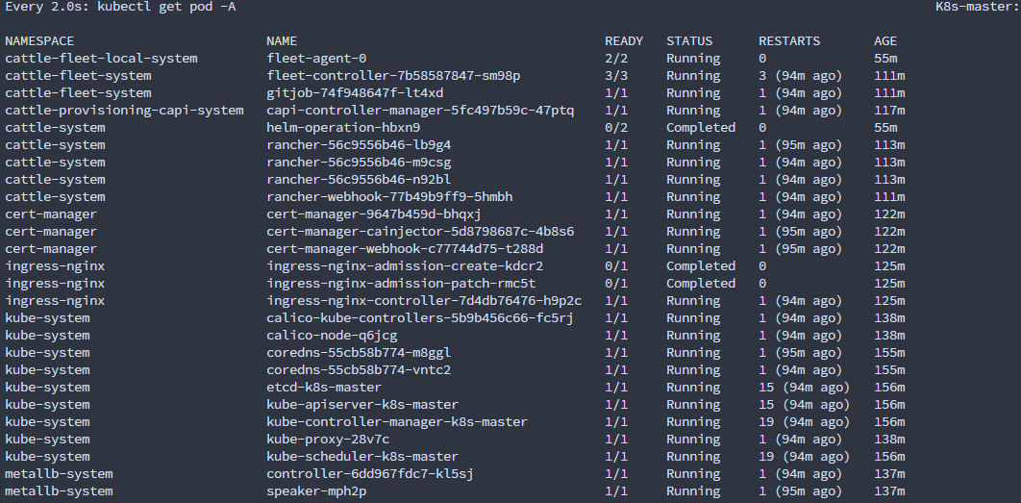Image resolution: width=1021 pixels, height=503 pixels.
Task: Select pod rancher-56c9556b46-n92bl
Action: click(x=359, y=180)
